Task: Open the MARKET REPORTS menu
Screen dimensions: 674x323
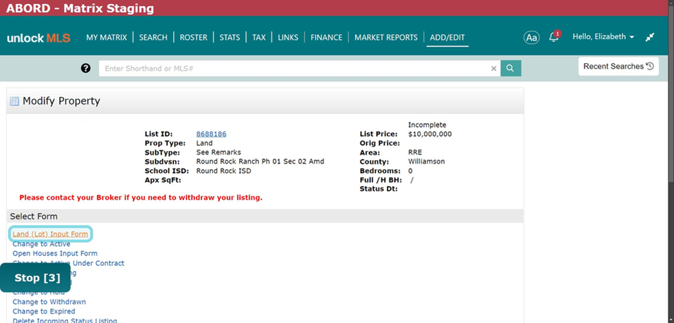Action: pos(386,37)
